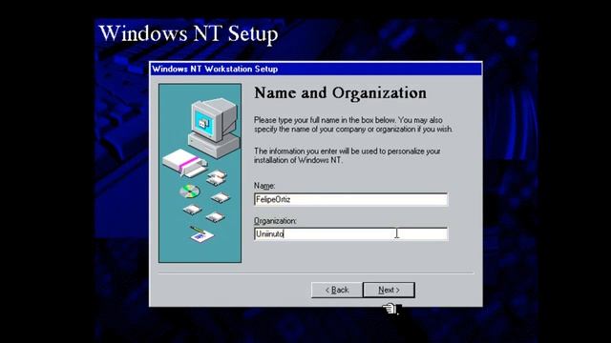Screen dimensions: 611x343
Task: Click the CD disc picture in the illustration
Action: 190,192
